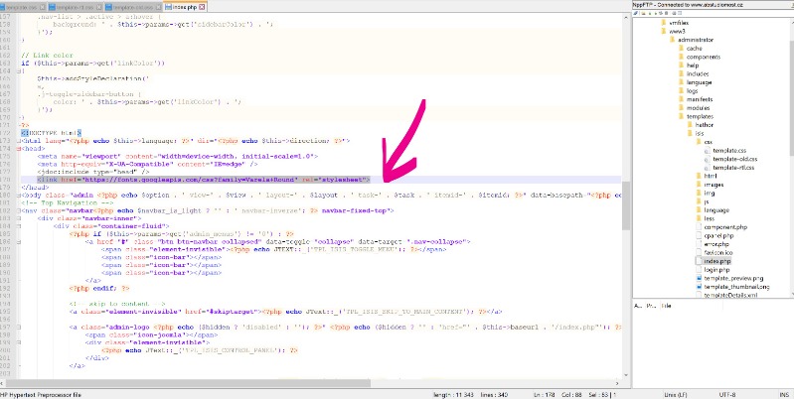The width and height of the screenshot is (794, 399).
Task: Close the template-old.css tab
Action: tap(159, 8)
